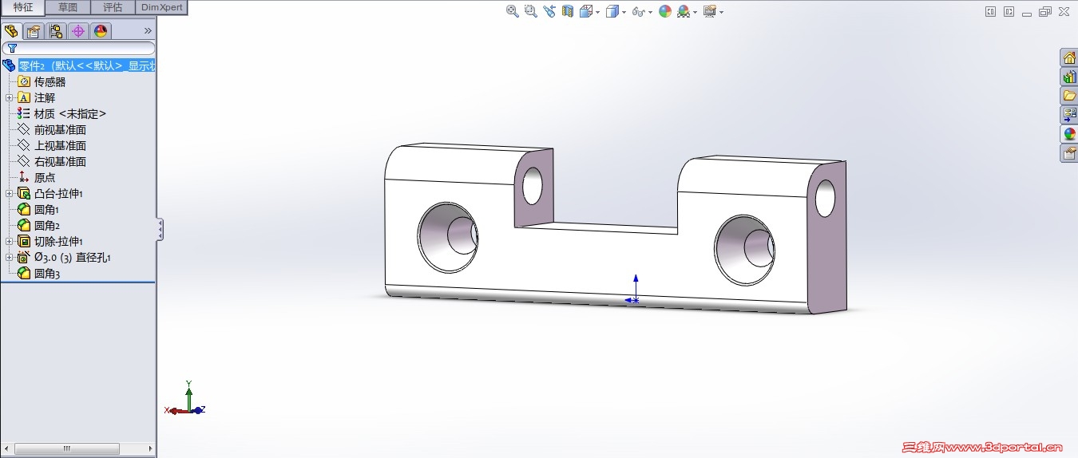This screenshot has width=1078, height=458.
Task: Click the Edit Appearance color ball icon
Action: [665, 11]
